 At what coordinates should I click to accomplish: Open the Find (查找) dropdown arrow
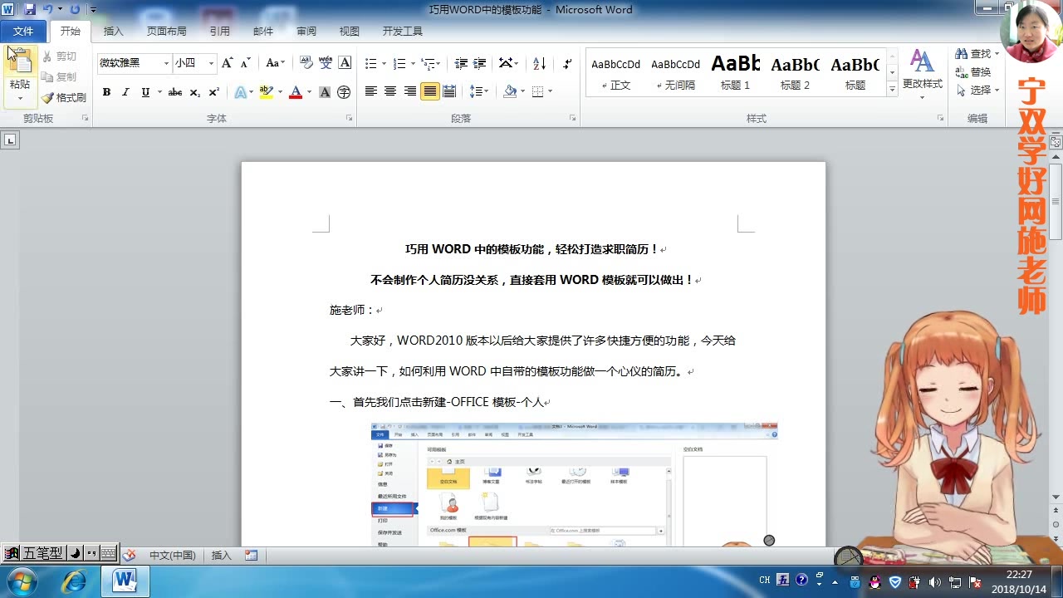[x=996, y=54]
